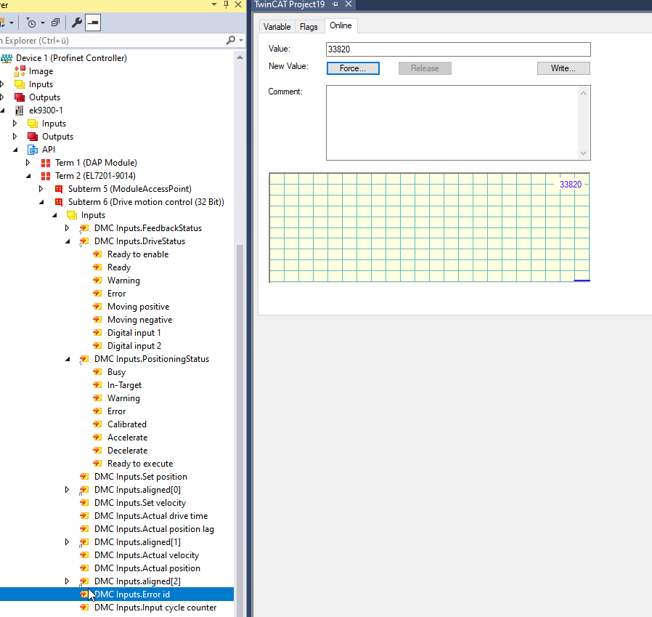
Task: Select DMC Inputs.Actual drive time
Action: point(151,516)
